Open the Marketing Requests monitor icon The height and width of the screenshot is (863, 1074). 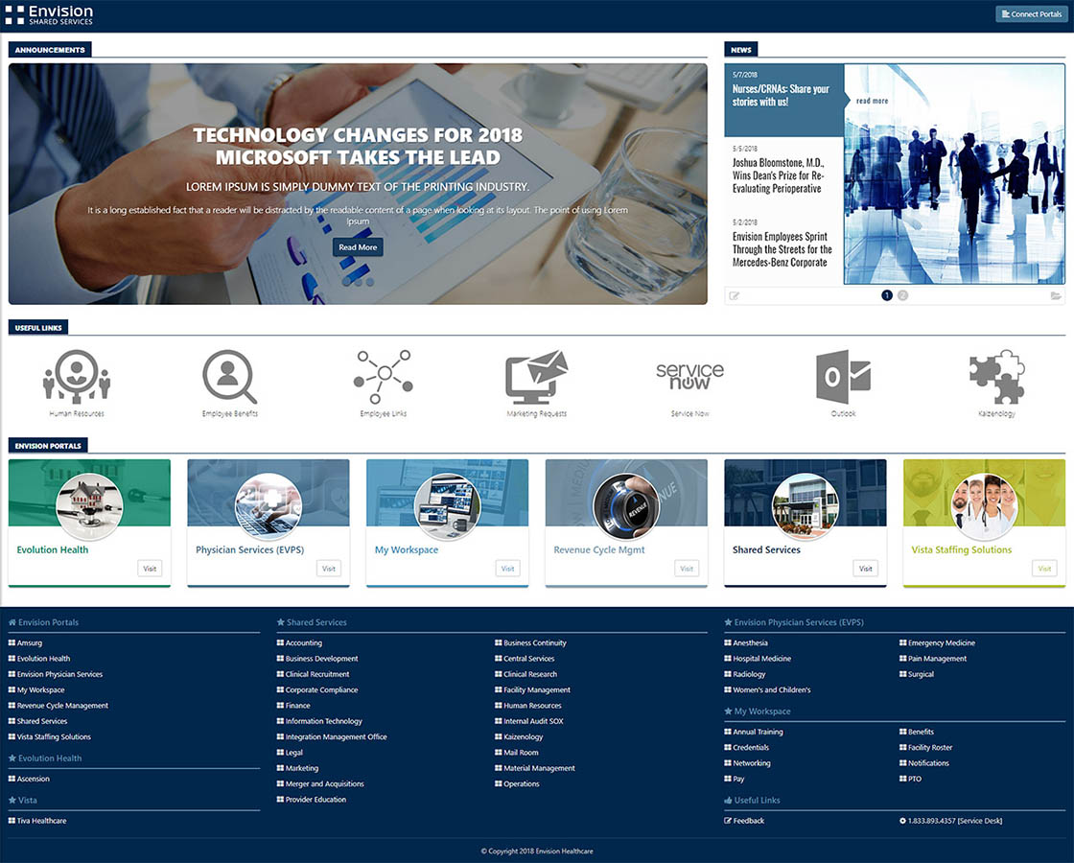536,376
